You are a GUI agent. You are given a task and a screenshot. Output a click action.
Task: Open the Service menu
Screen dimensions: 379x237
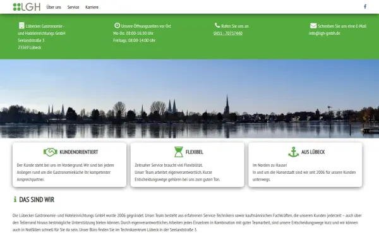(x=73, y=7)
